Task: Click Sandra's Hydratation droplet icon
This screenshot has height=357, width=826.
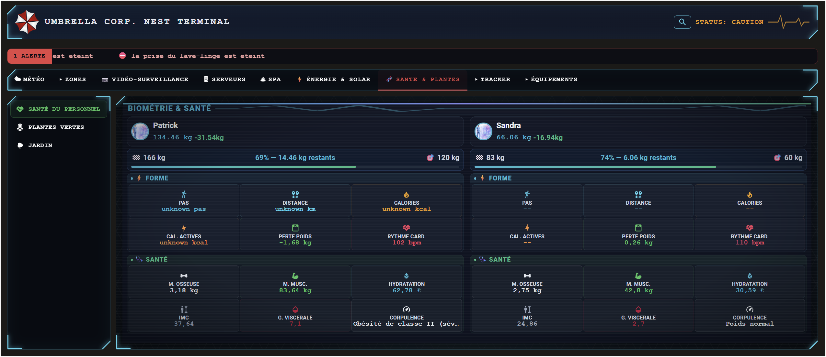Action: click(750, 276)
